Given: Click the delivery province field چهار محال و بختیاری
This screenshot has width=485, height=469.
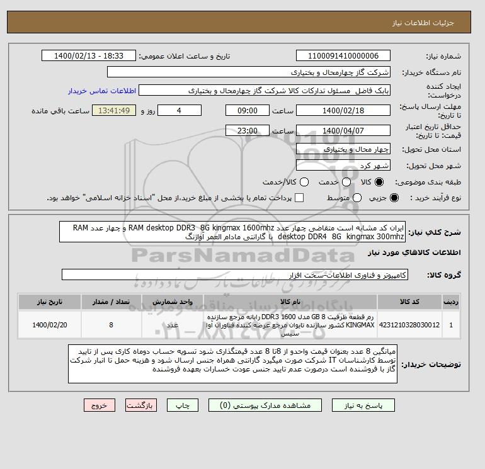Looking at the screenshot, I should pyautogui.click(x=343, y=149).
